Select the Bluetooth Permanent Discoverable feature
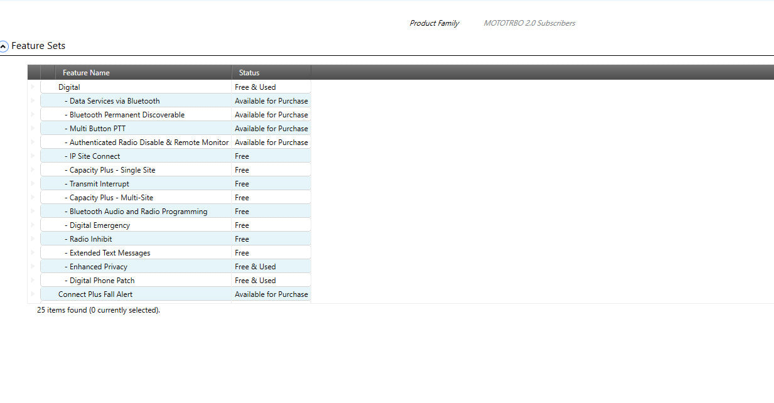 (176, 114)
